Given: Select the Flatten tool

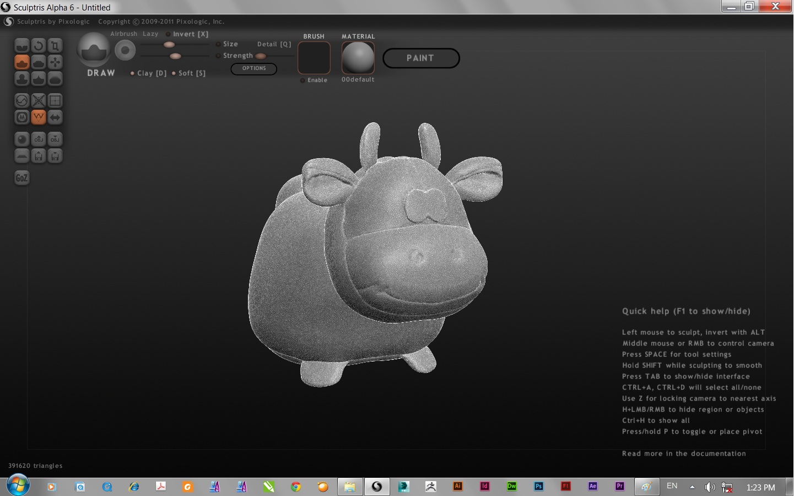Looking at the screenshot, I should (x=39, y=62).
